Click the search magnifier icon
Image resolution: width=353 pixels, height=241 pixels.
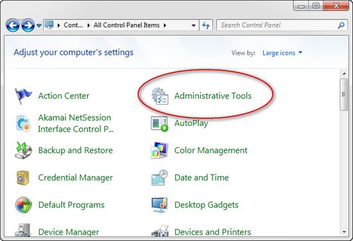(341, 25)
